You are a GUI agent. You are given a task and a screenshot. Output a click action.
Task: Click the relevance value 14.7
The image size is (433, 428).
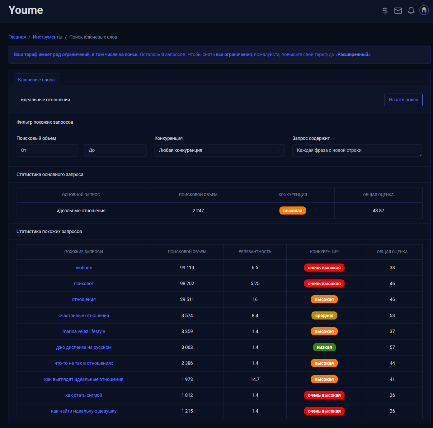tap(255, 379)
